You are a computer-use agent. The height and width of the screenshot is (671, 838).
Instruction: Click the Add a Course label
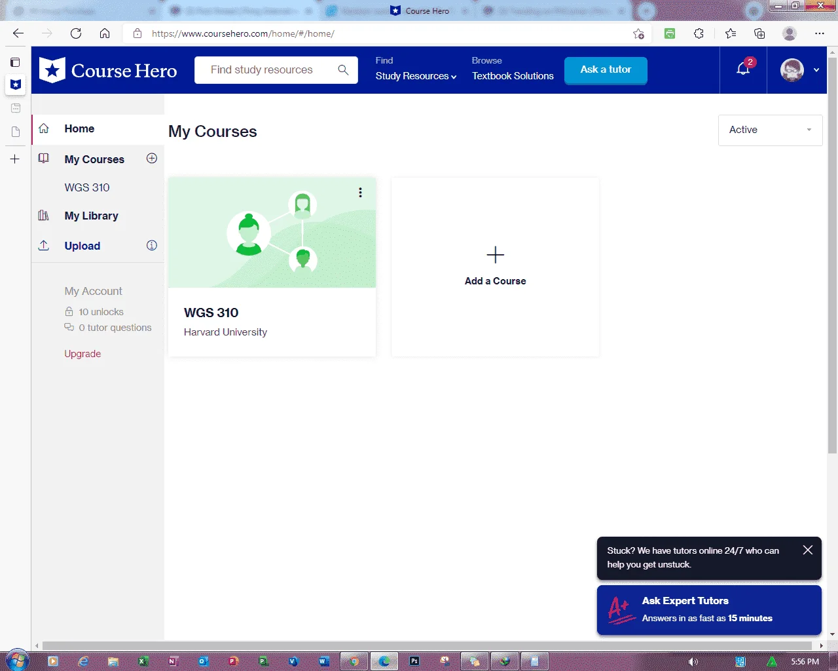click(x=496, y=281)
